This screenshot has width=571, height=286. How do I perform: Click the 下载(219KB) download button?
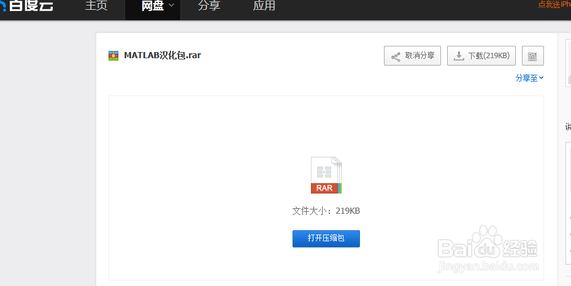click(x=481, y=56)
